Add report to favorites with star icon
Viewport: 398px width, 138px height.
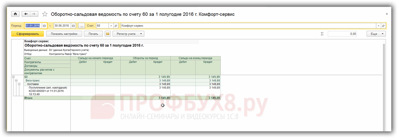[45, 14]
